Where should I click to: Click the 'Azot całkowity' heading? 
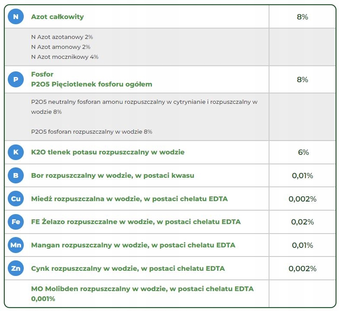pos(57,17)
